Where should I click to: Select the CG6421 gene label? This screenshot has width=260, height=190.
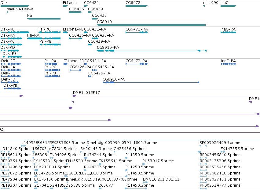click(x=91, y=3)
